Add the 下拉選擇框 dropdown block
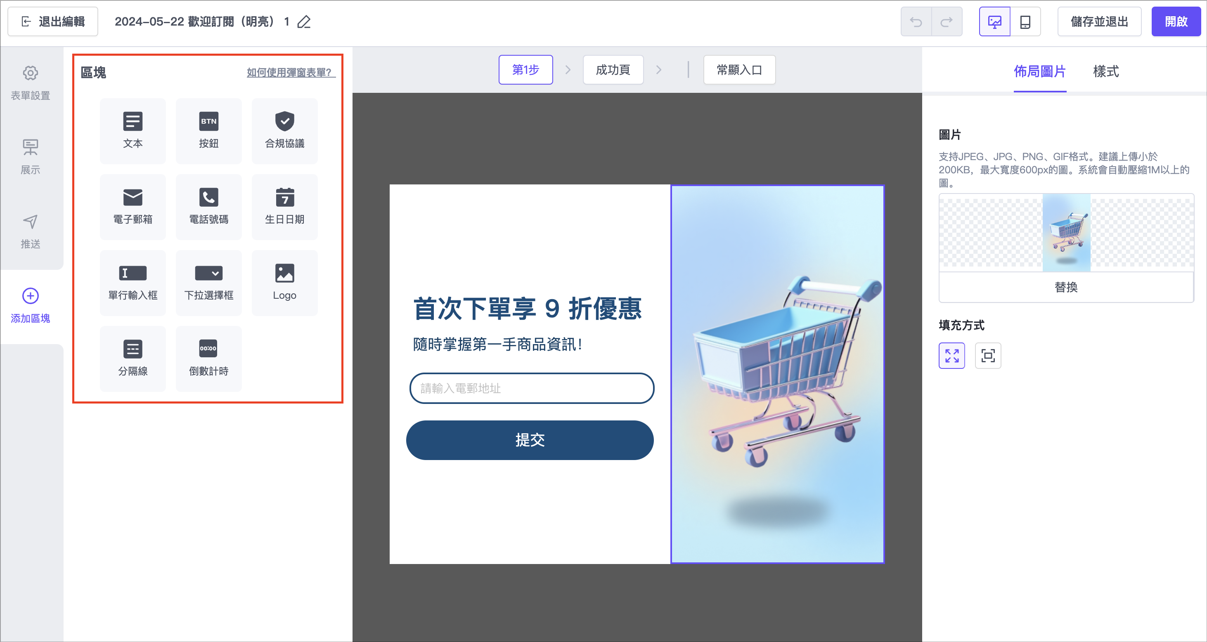 click(208, 282)
